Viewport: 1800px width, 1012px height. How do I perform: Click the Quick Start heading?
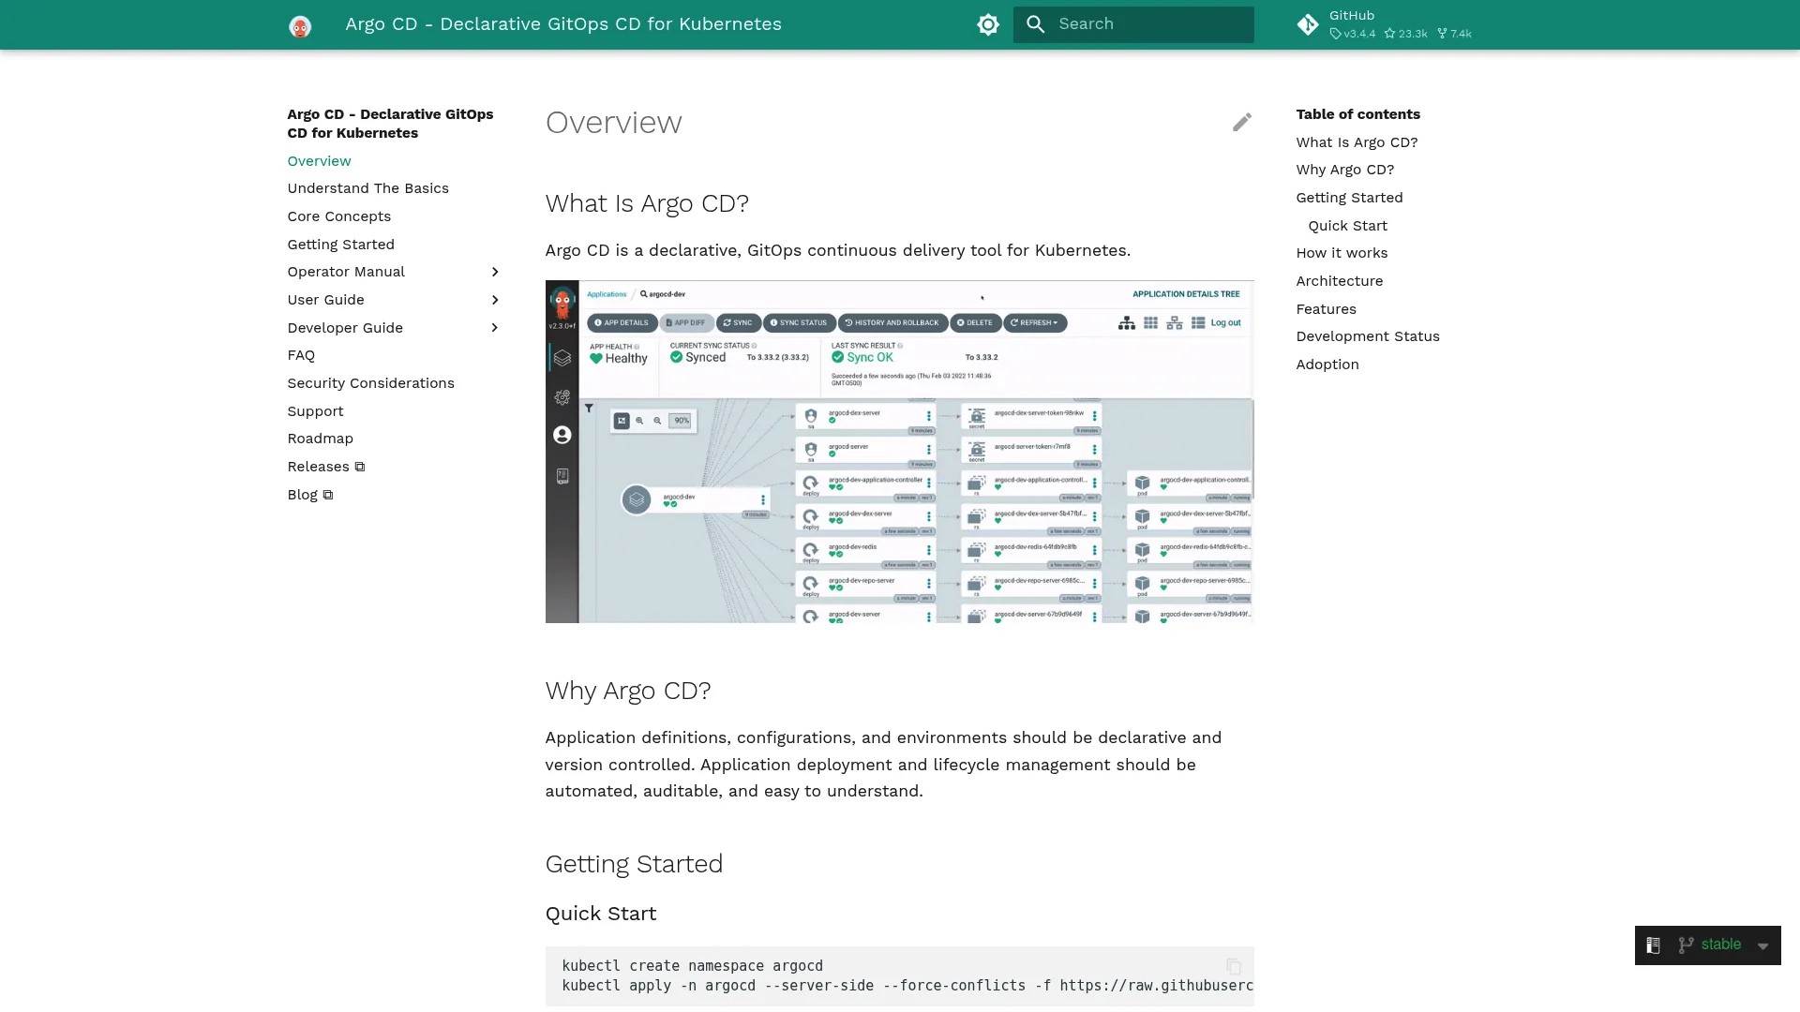point(600,914)
